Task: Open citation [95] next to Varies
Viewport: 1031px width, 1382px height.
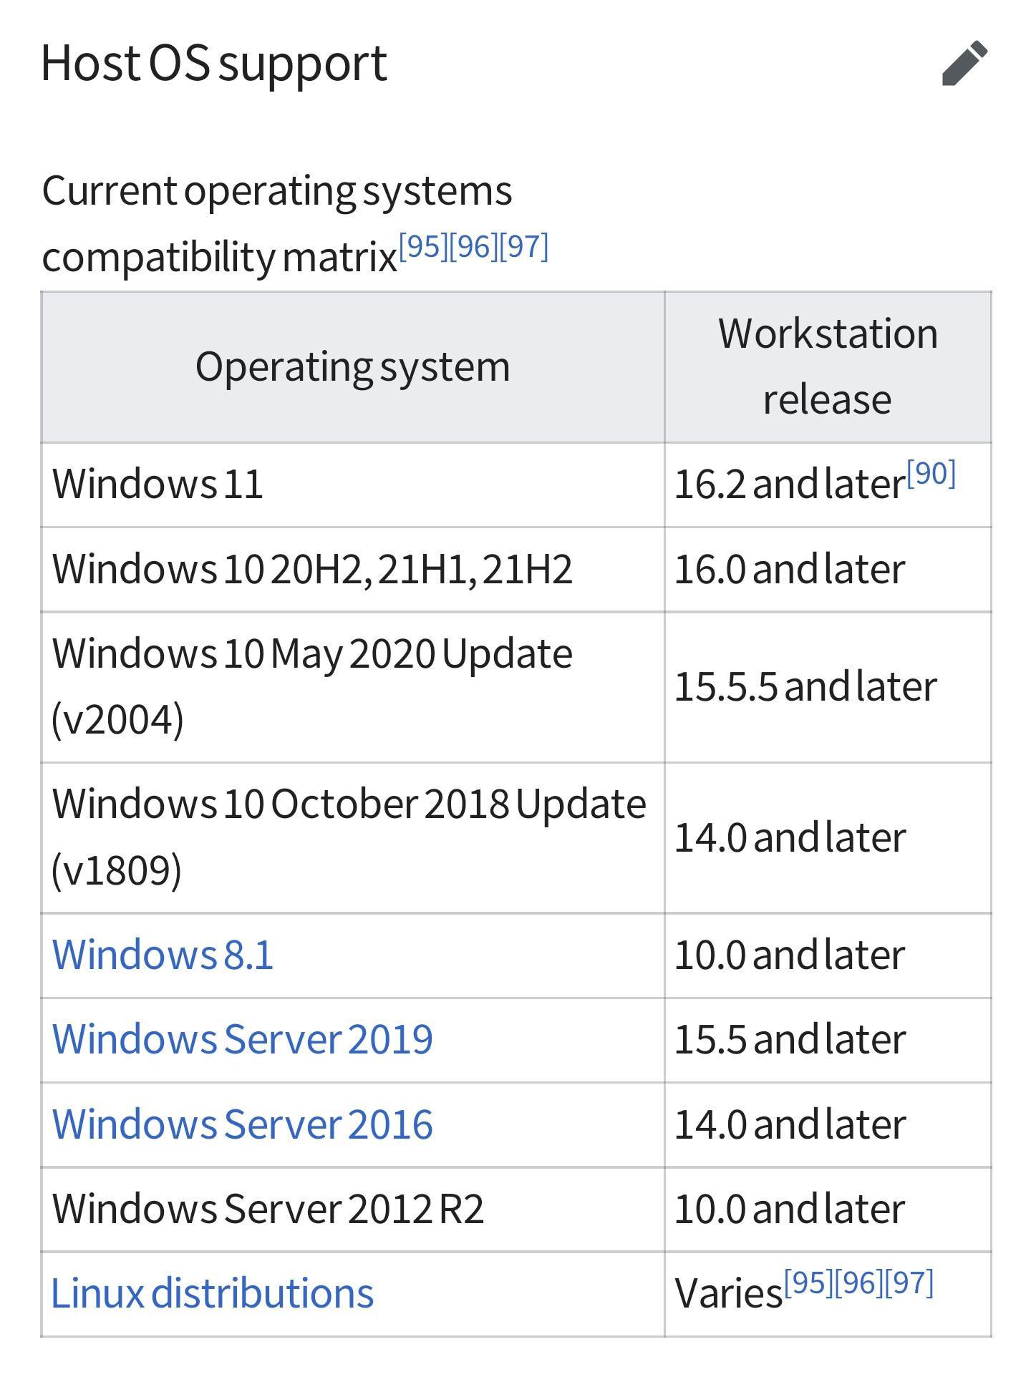Action: [x=808, y=1283]
